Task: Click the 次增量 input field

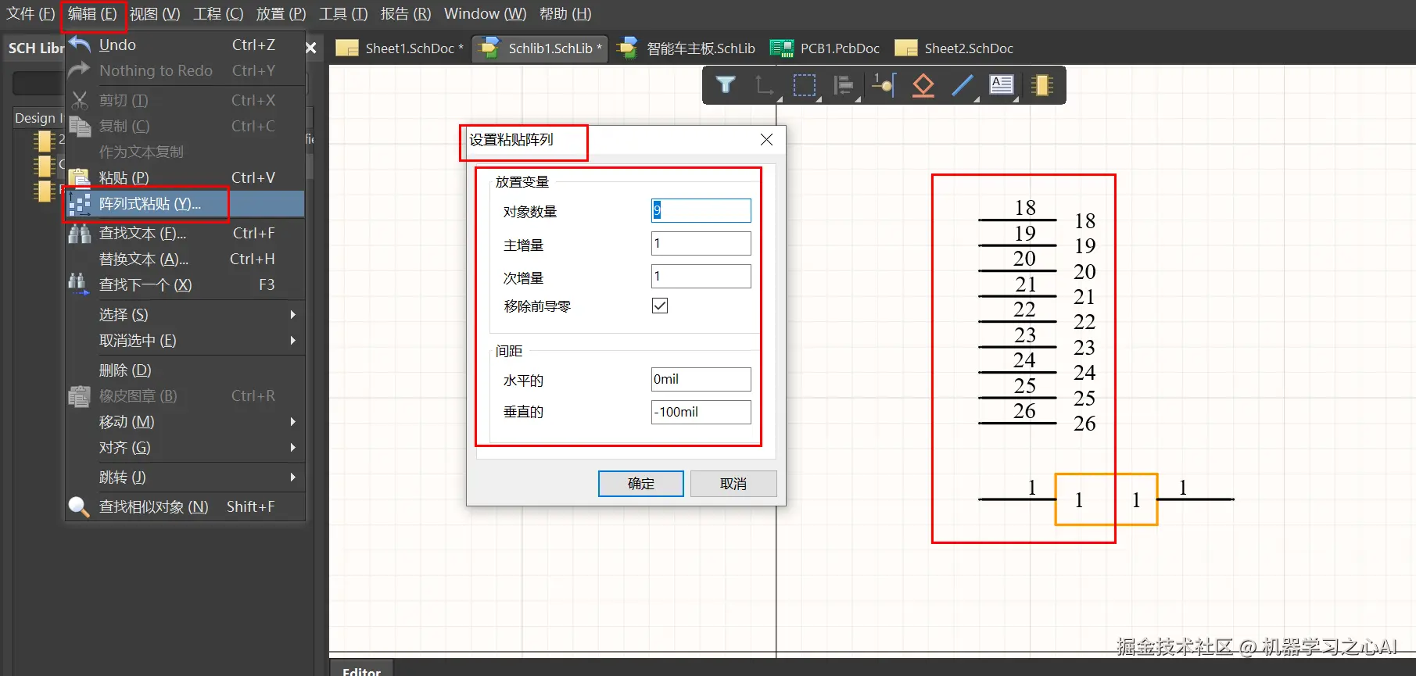Action: coord(701,276)
